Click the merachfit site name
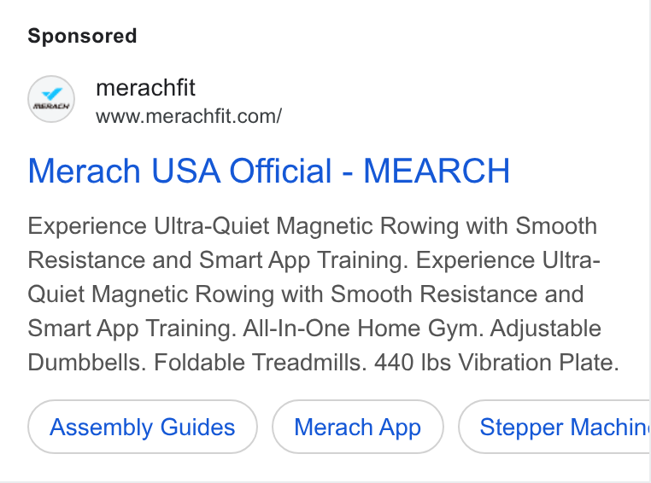The width and height of the screenshot is (651, 483). click(x=145, y=88)
